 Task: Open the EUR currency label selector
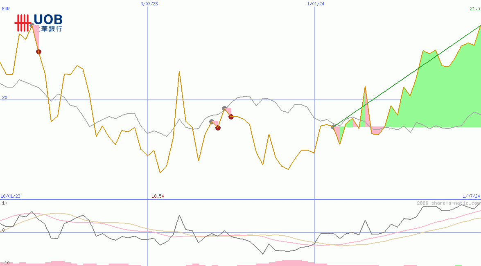6,9
